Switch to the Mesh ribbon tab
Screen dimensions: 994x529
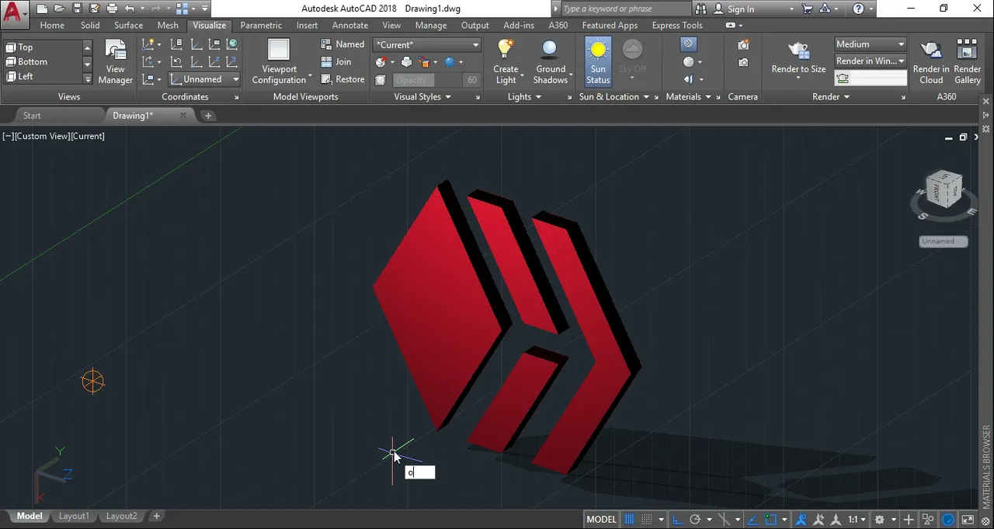pyautogui.click(x=168, y=25)
